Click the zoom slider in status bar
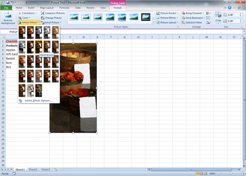The image size is (246, 176). coord(231,174)
